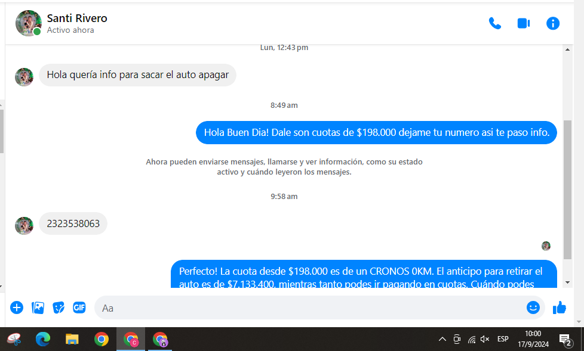The image size is (584, 351).
Task: Open the Chrome window with purple profile badge
Action: click(x=160, y=339)
